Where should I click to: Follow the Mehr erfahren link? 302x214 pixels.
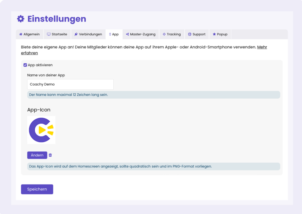click(262, 47)
